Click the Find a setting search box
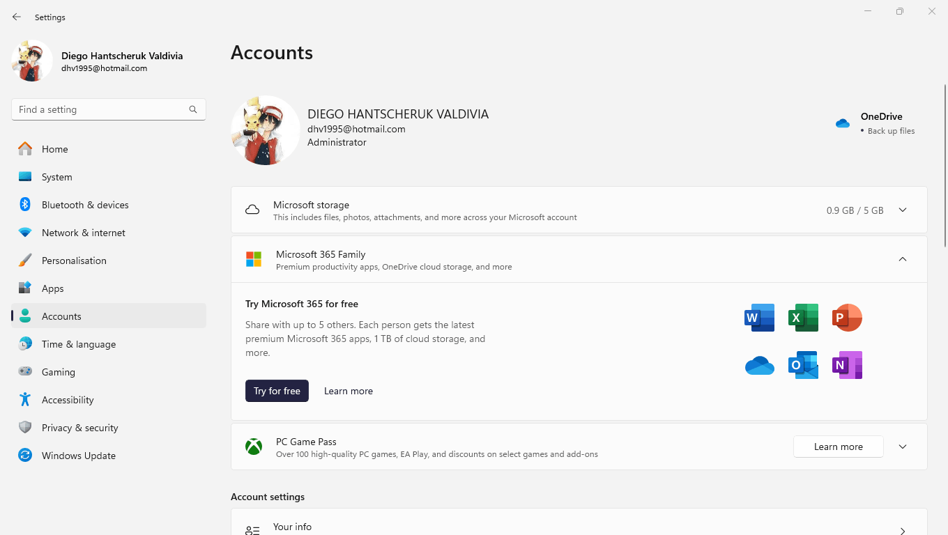 pyautogui.click(x=109, y=109)
